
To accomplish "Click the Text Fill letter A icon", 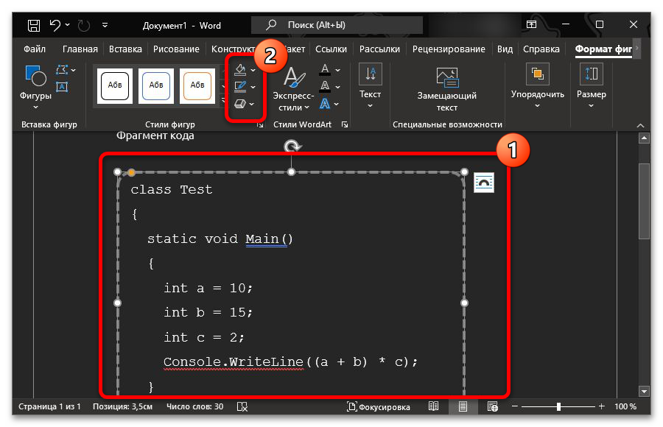I will pyautogui.click(x=325, y=70).
